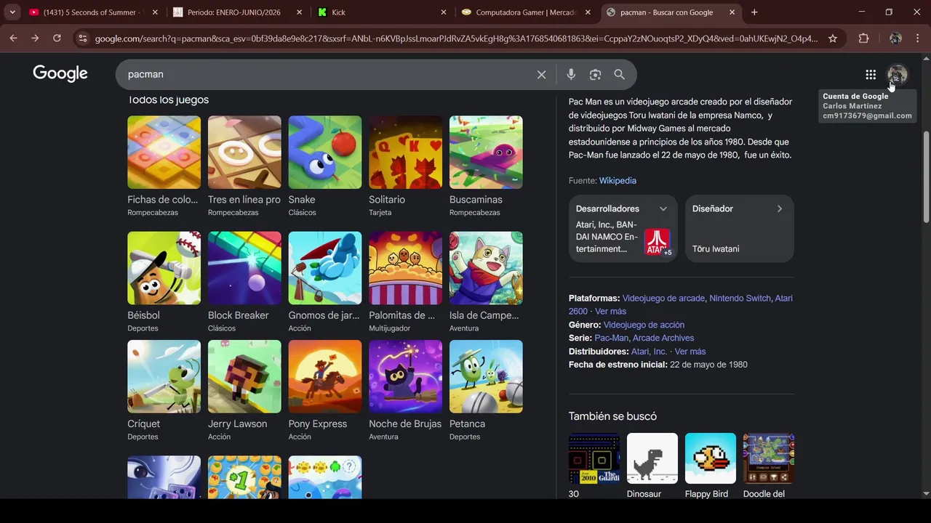Screen dimensions: 931x523
Task: View site information in address bar
Action: pyautogui.click(x=82, y=38)
